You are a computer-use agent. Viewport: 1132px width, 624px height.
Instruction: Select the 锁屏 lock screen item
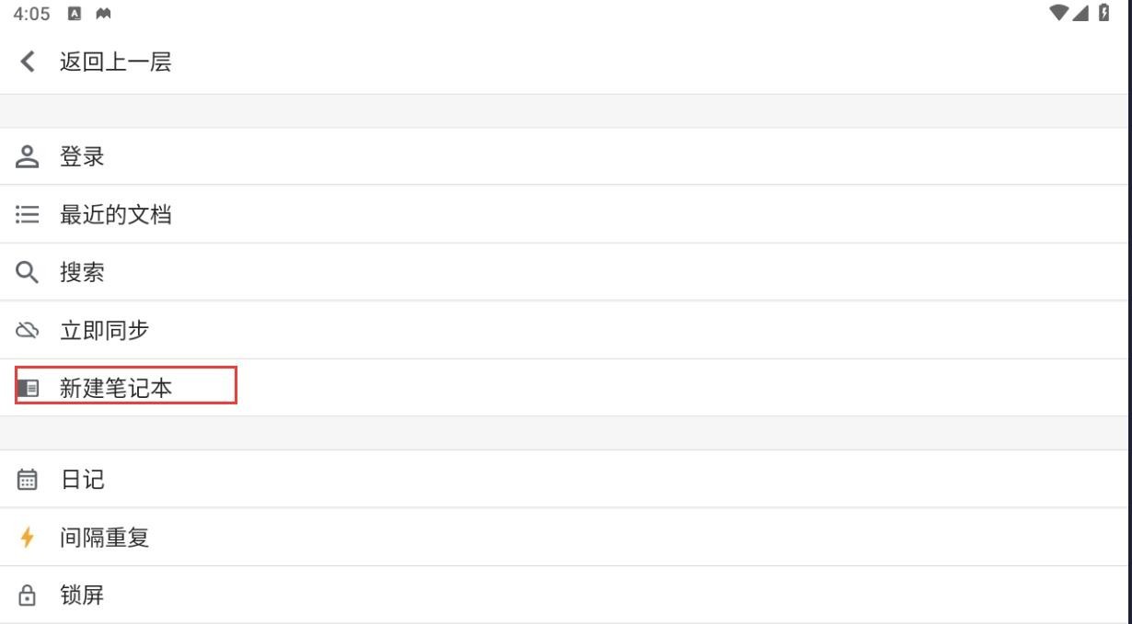pyautogui.click(x=82, y=596)
